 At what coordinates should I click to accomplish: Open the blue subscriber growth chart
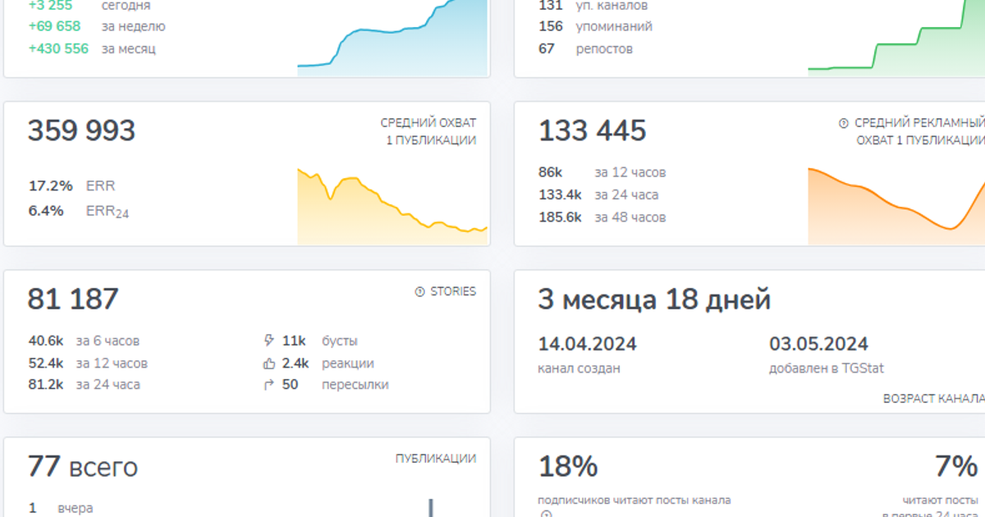click(x=392, y=37)
